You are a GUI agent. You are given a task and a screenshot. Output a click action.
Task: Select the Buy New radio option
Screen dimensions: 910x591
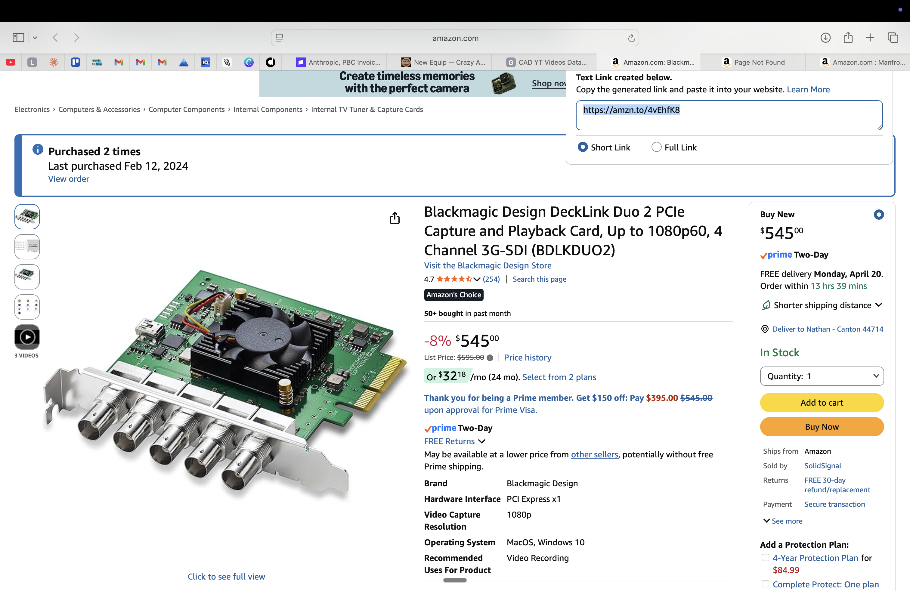(x=879, y=215)
